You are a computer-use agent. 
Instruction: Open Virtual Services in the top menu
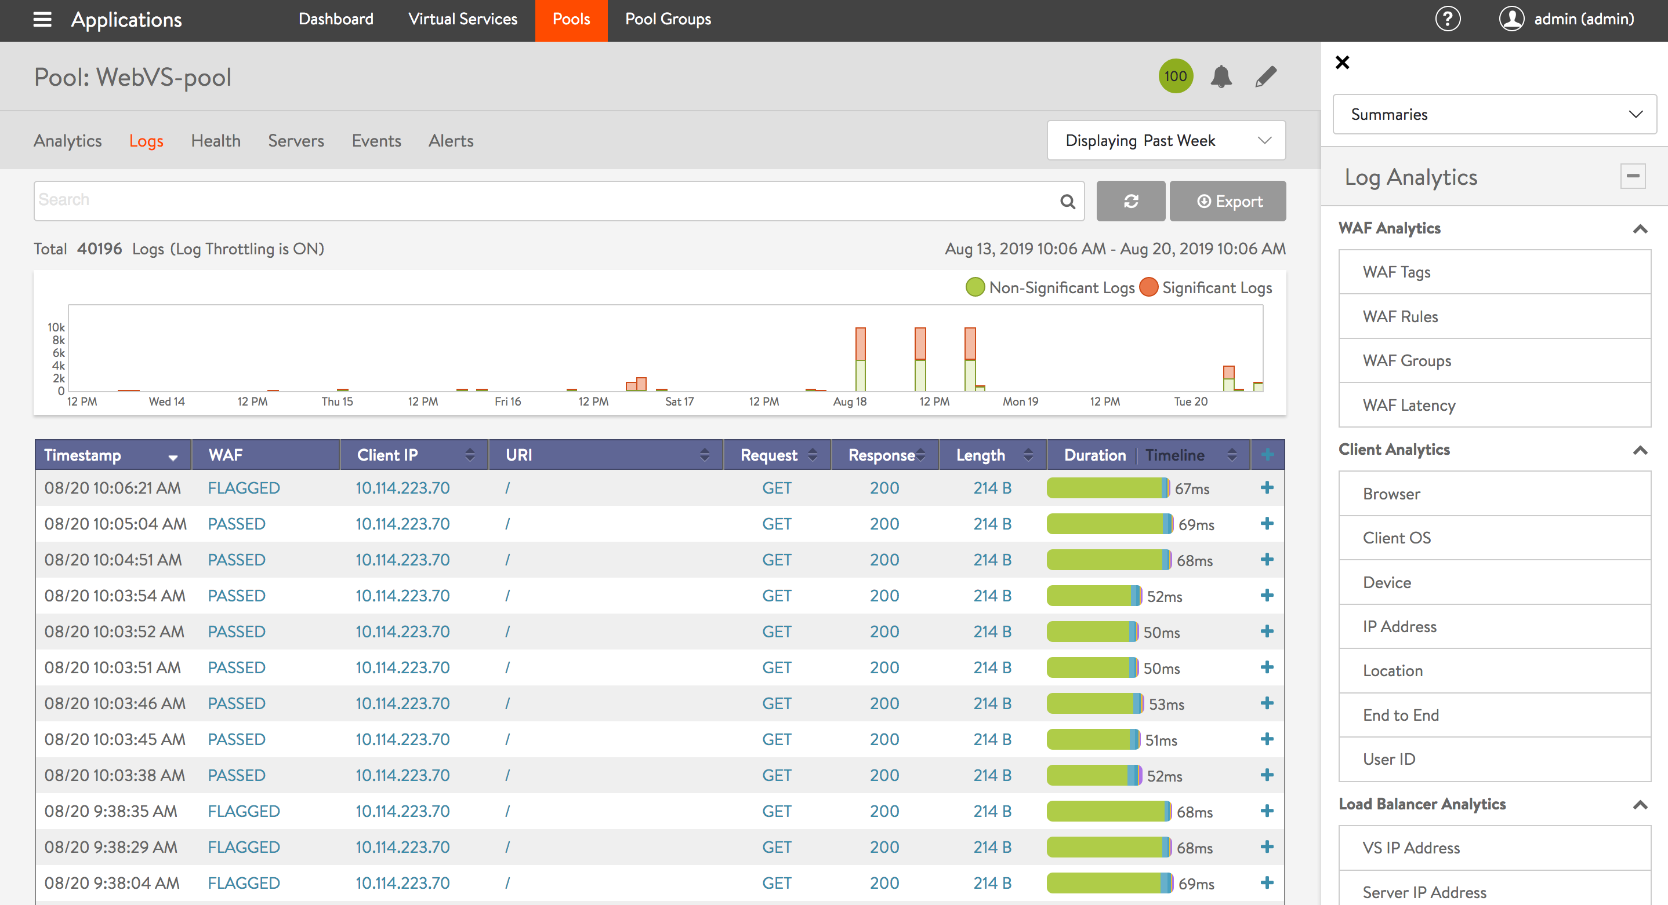462,19
